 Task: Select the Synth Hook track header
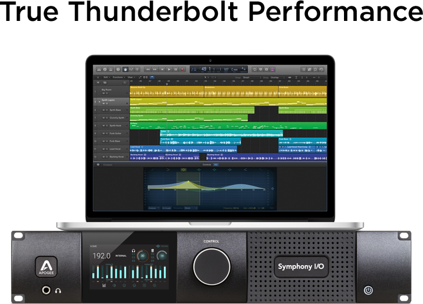111,126
